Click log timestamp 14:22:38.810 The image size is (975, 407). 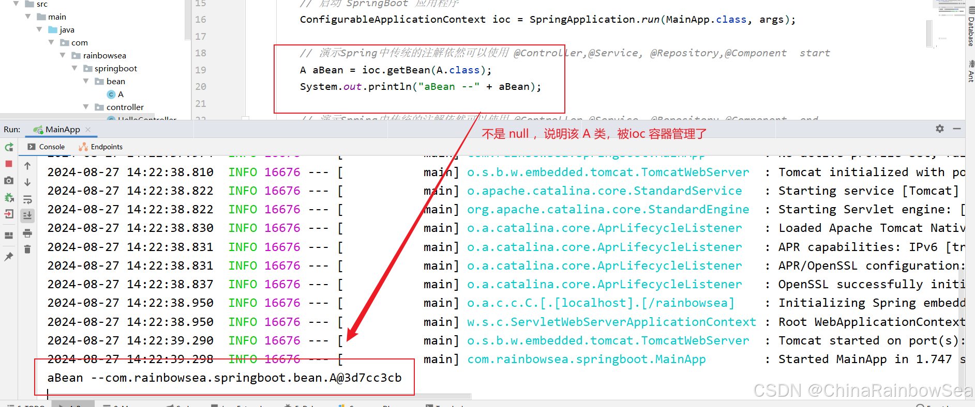point(170,172)
